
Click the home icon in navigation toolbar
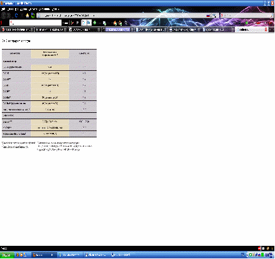click(x=28, y=16)
